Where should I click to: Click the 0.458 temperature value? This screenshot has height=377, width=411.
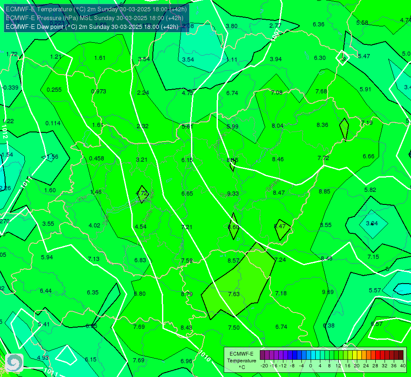[97, 158]
